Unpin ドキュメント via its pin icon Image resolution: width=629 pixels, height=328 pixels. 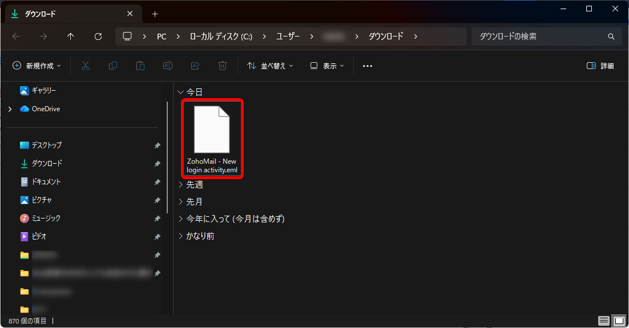coord(158,182)
